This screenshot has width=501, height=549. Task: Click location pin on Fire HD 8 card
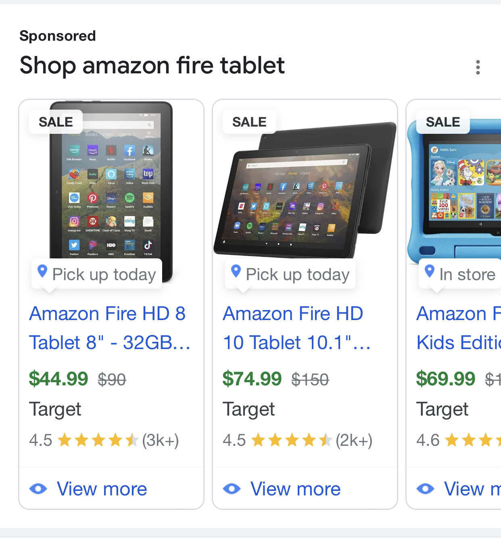coord(42,271)
